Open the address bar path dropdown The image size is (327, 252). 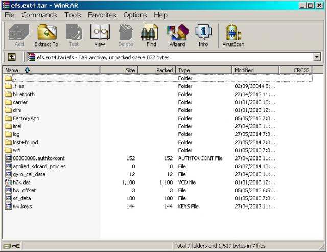point(317,57)
